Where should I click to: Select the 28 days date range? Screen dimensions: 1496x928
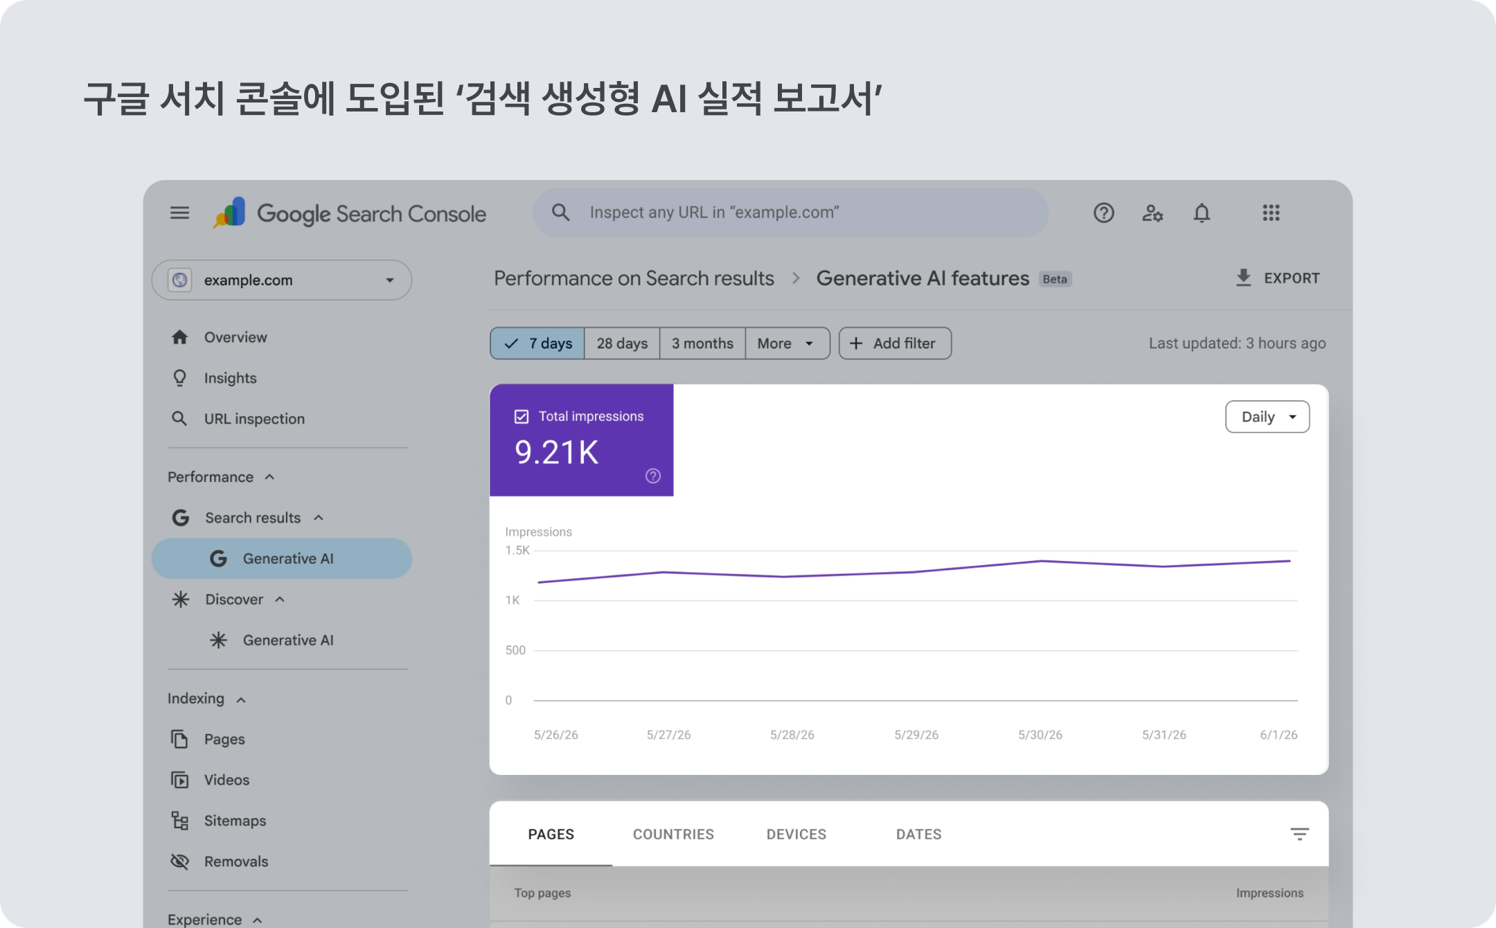(x=622, y=343)
